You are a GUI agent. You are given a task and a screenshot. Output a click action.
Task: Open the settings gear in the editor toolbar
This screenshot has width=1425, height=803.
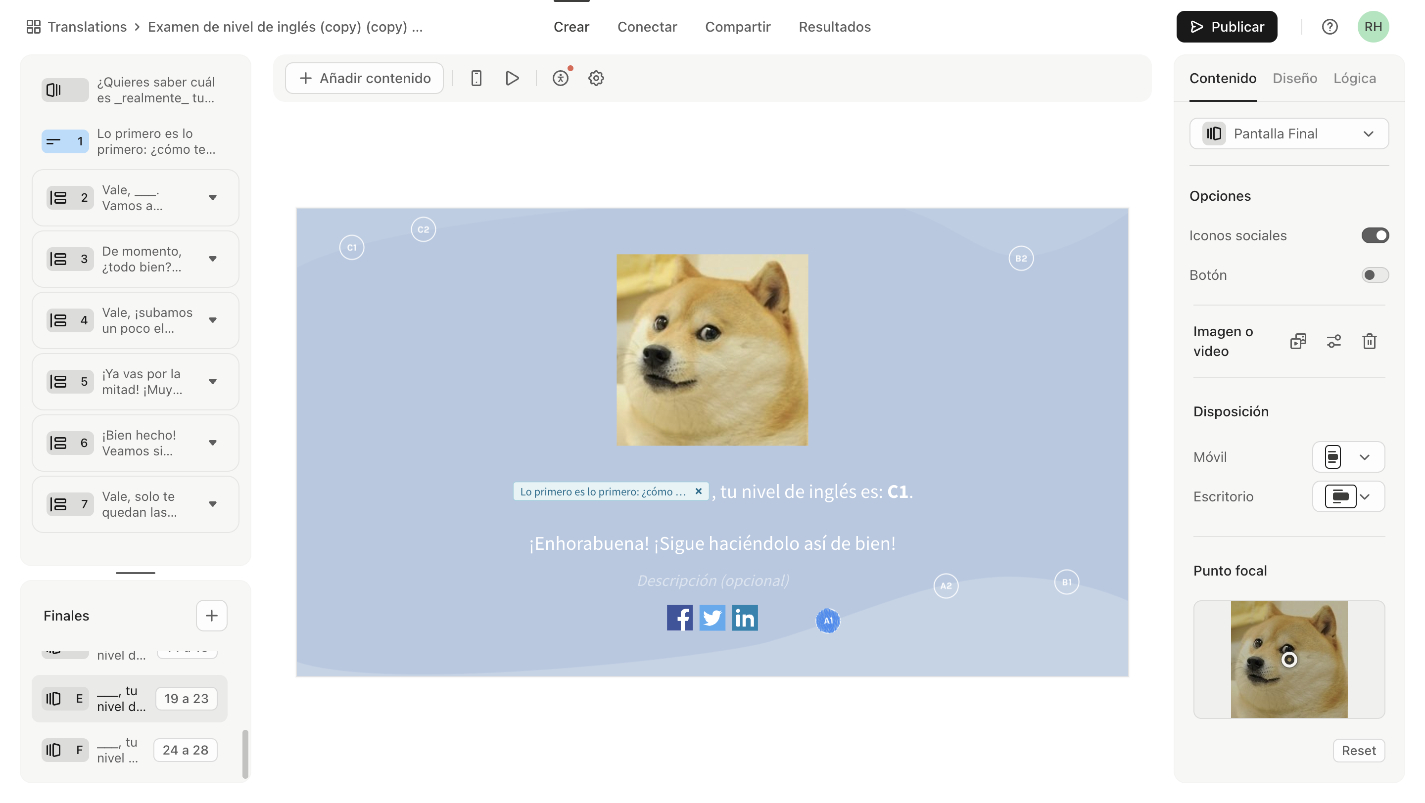click(x=595, y=78)
